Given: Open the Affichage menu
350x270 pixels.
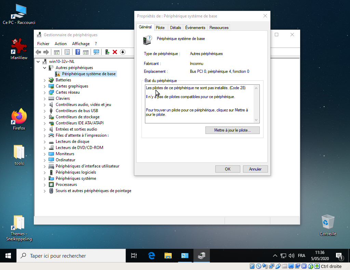Looking at the screenshot, I should coord(81,44).
